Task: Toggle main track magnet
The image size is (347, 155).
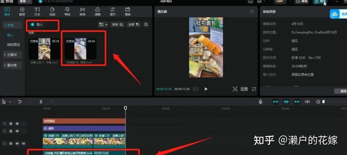Action: (276, 102)
